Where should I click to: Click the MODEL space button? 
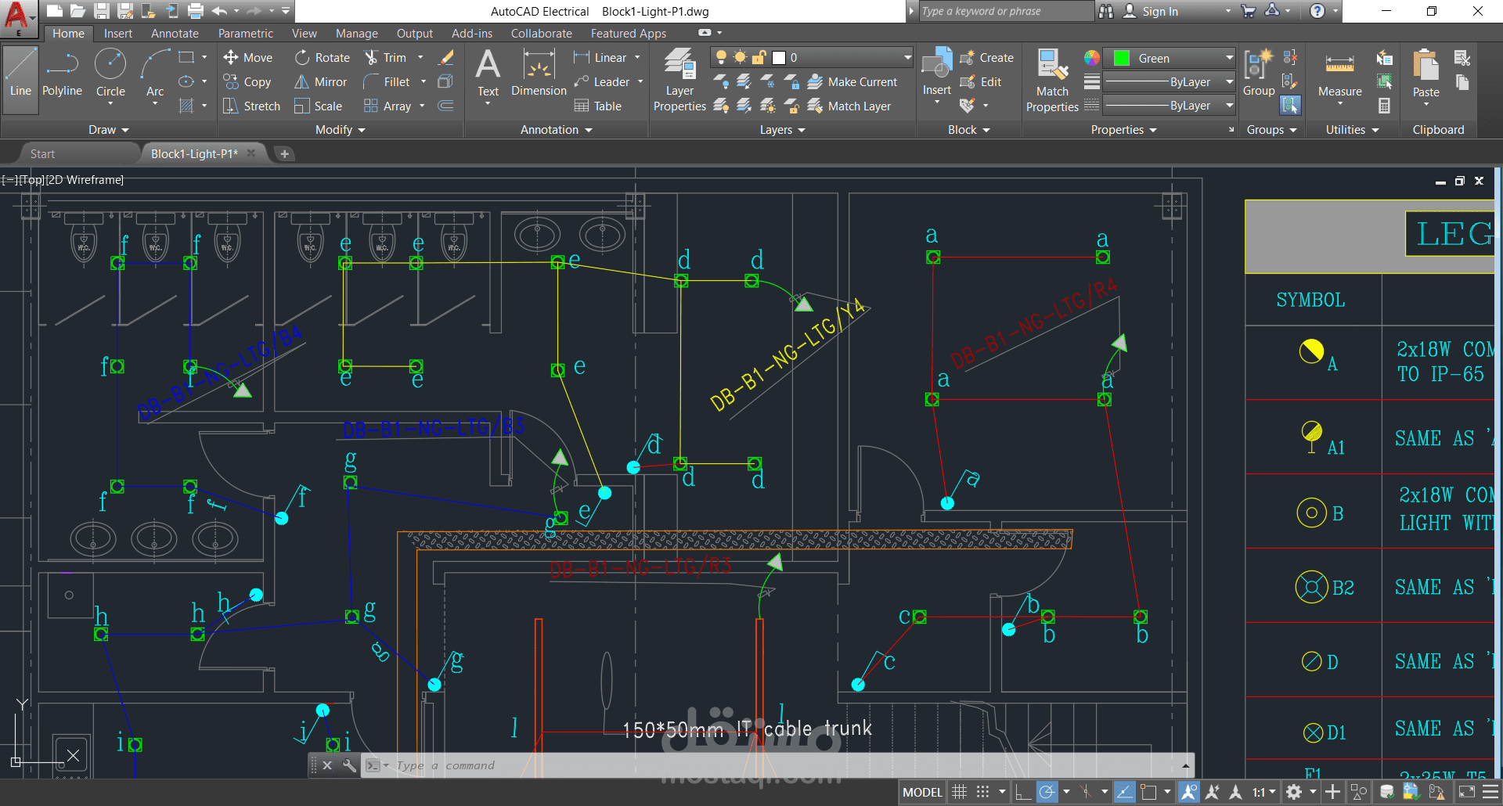[923, 792]
